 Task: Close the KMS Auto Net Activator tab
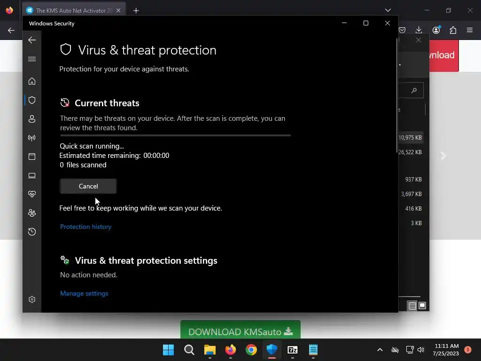(118, 10)
